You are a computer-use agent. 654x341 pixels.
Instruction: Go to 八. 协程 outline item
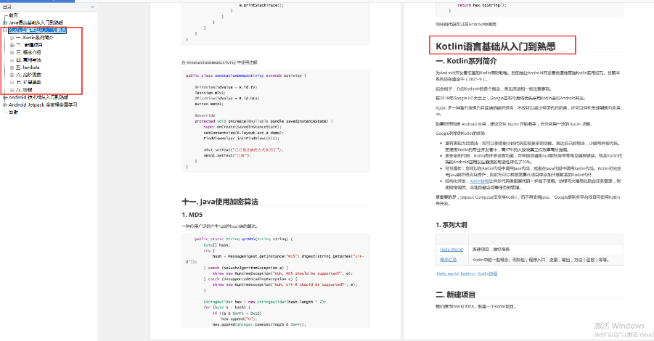[24, 90]
